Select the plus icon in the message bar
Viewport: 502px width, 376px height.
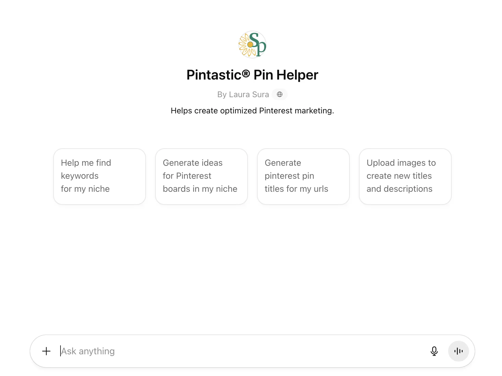tap(46, 351)
